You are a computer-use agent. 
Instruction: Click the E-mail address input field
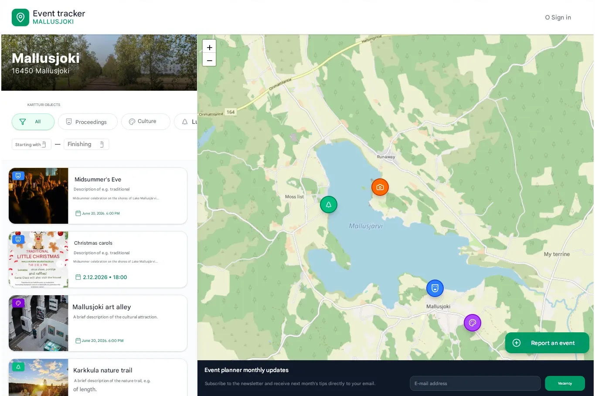(x=475, y=383)
